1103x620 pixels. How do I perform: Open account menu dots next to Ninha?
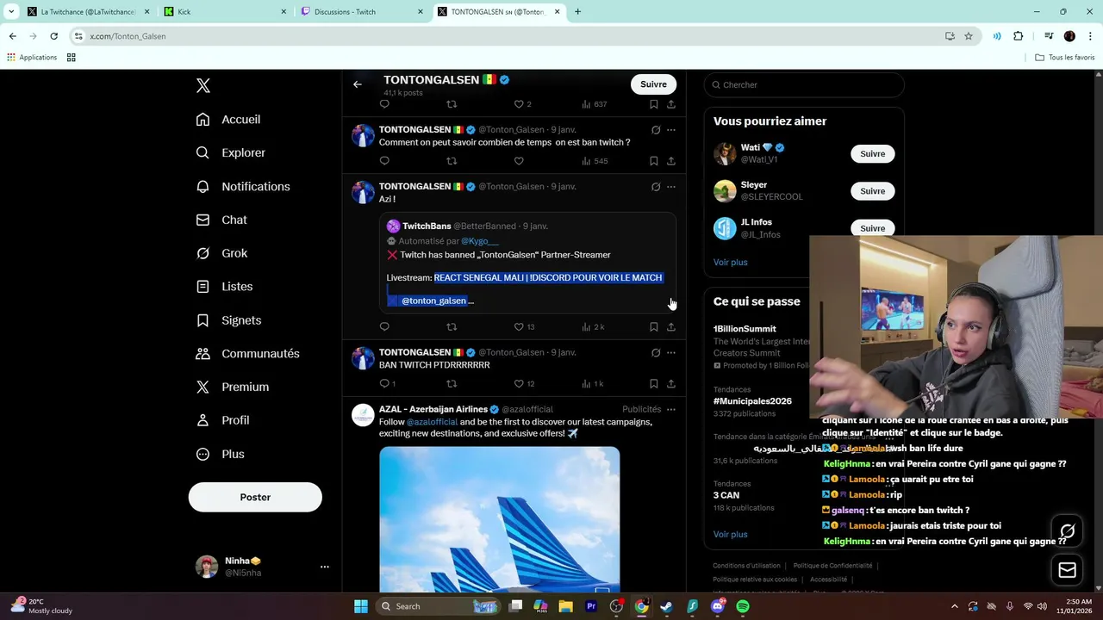(x=325, y=567)
